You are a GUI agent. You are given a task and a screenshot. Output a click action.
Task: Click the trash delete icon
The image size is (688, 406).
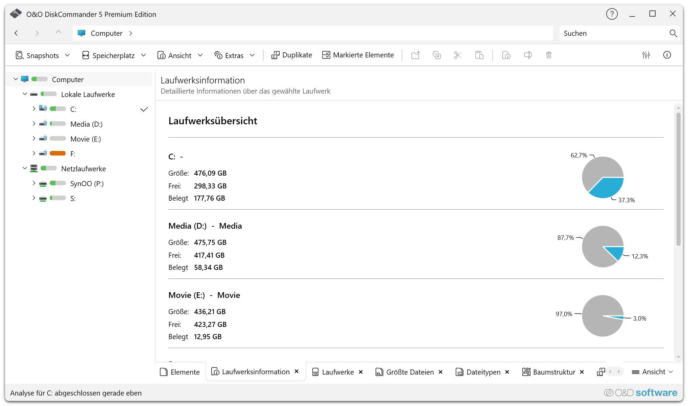549,55
